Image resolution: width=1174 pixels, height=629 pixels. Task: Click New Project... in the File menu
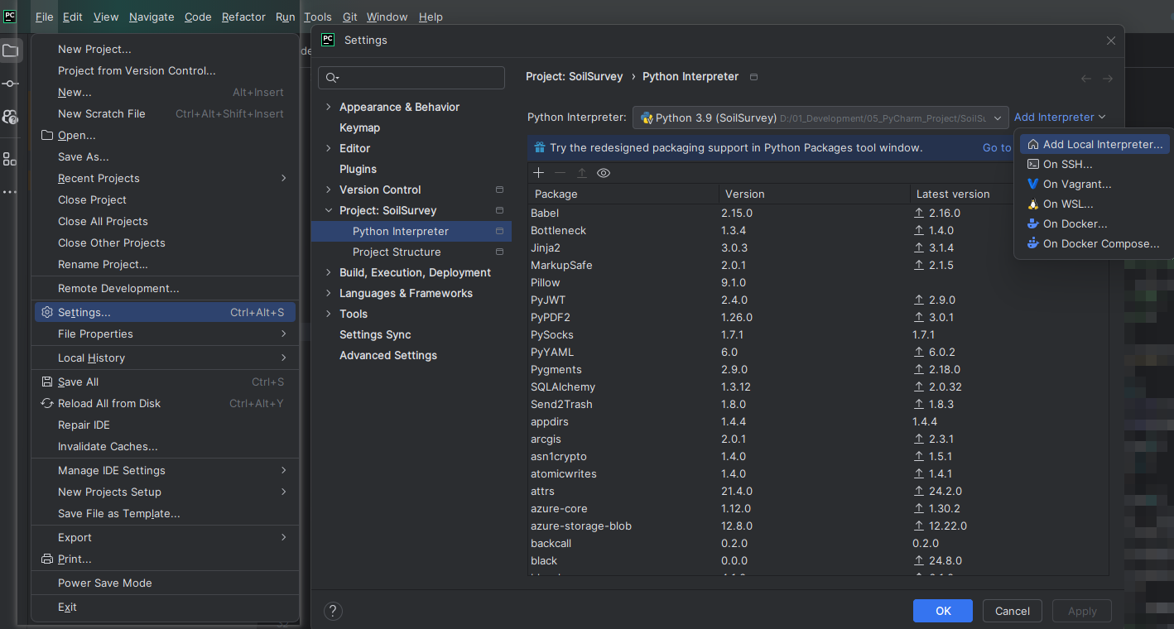click(x=165, y=49)
